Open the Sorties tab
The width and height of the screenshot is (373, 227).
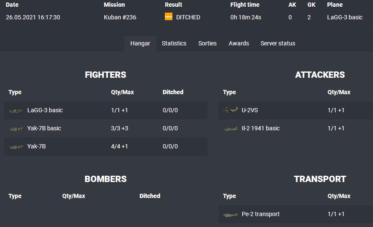[x=207, y=43]
